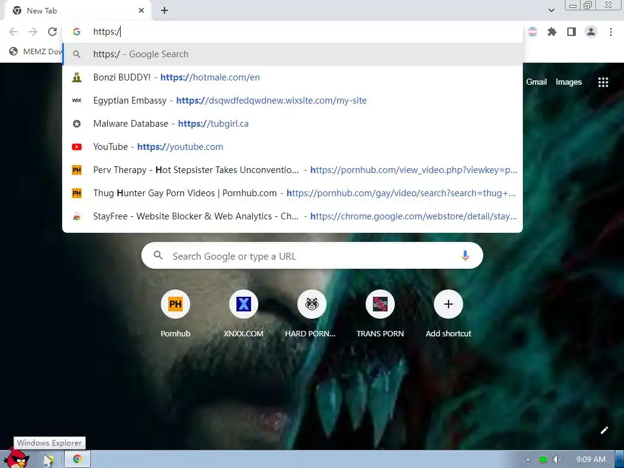Click the Wix favicon in suggestions
This screenshot has width=624, height=468.
click(x=77, y=101)
